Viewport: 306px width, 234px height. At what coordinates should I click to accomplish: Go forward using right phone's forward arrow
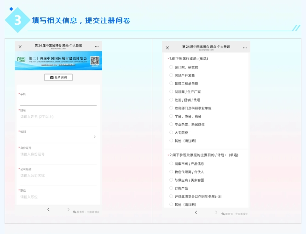click(x=216, y=212)
